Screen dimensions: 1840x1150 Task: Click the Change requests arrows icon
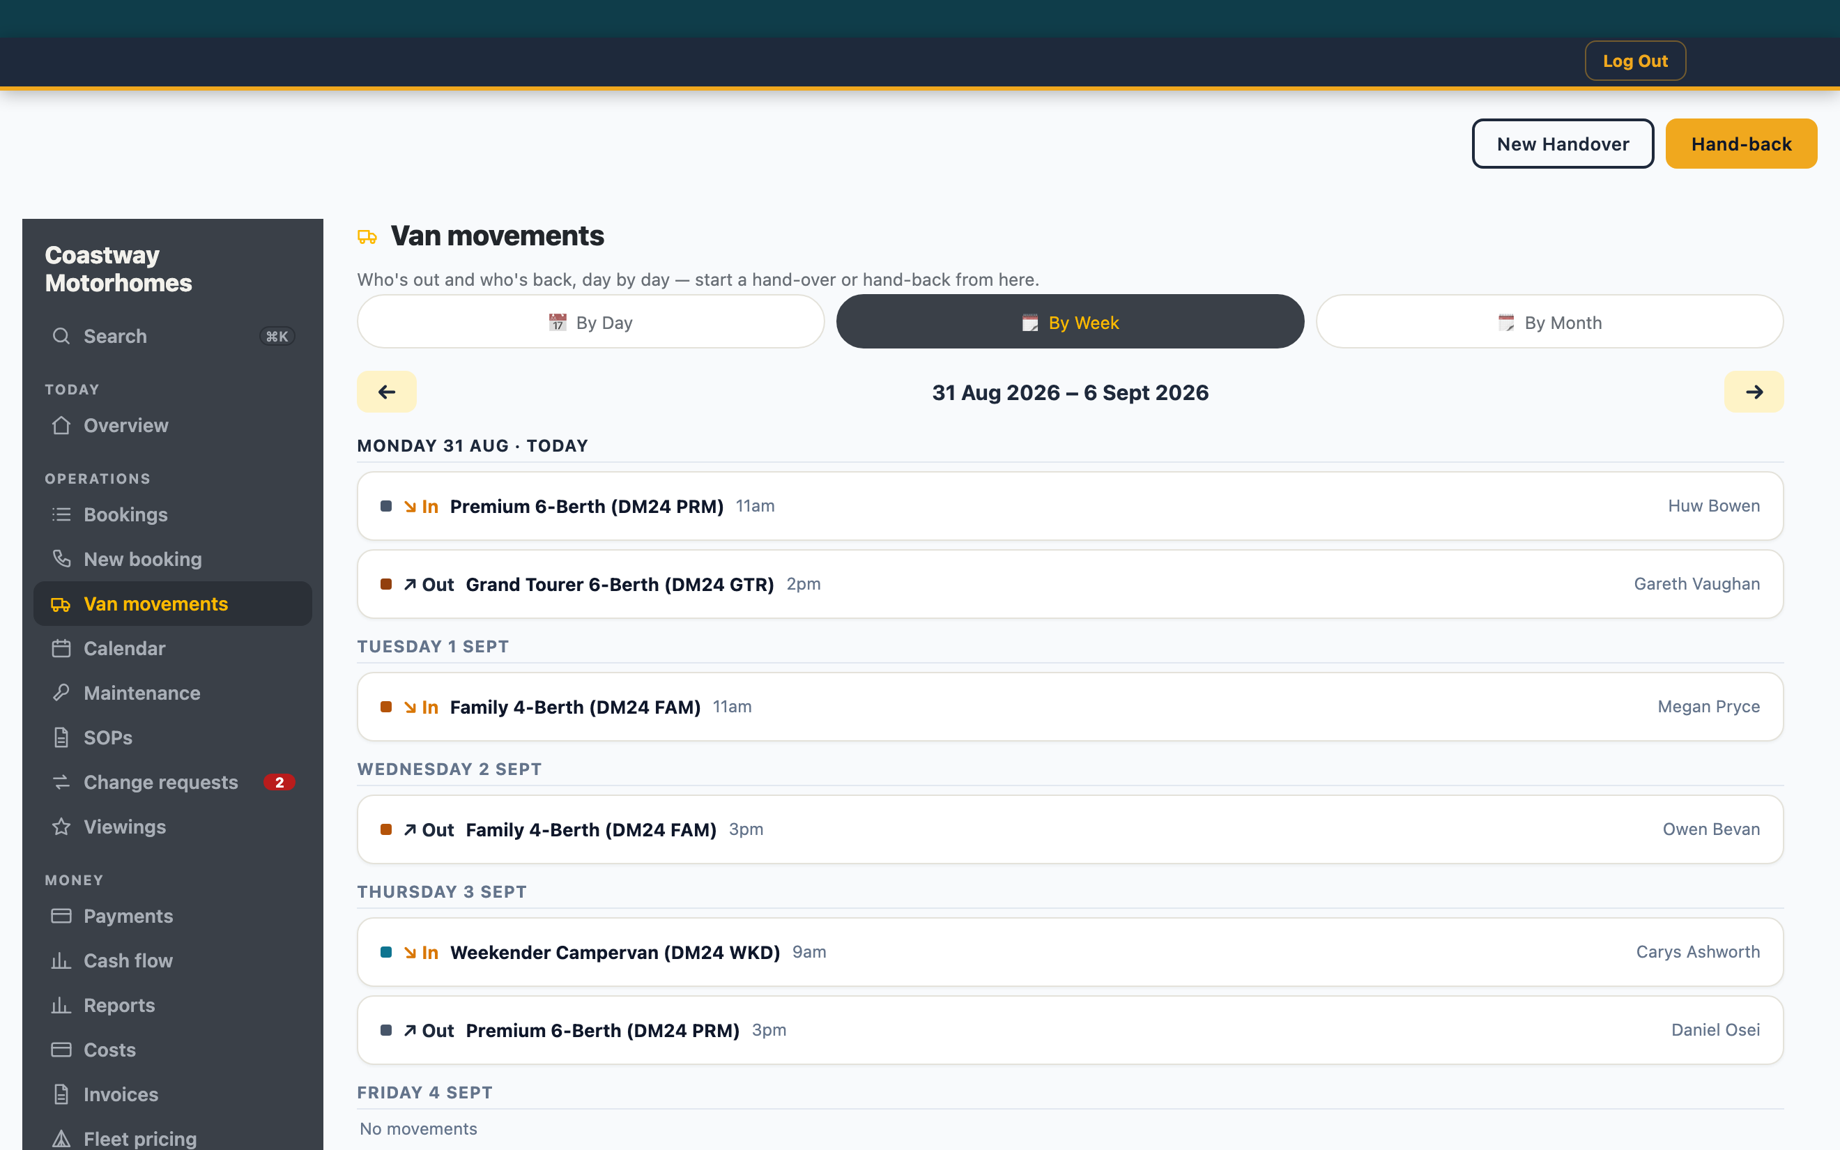point(61,782)
